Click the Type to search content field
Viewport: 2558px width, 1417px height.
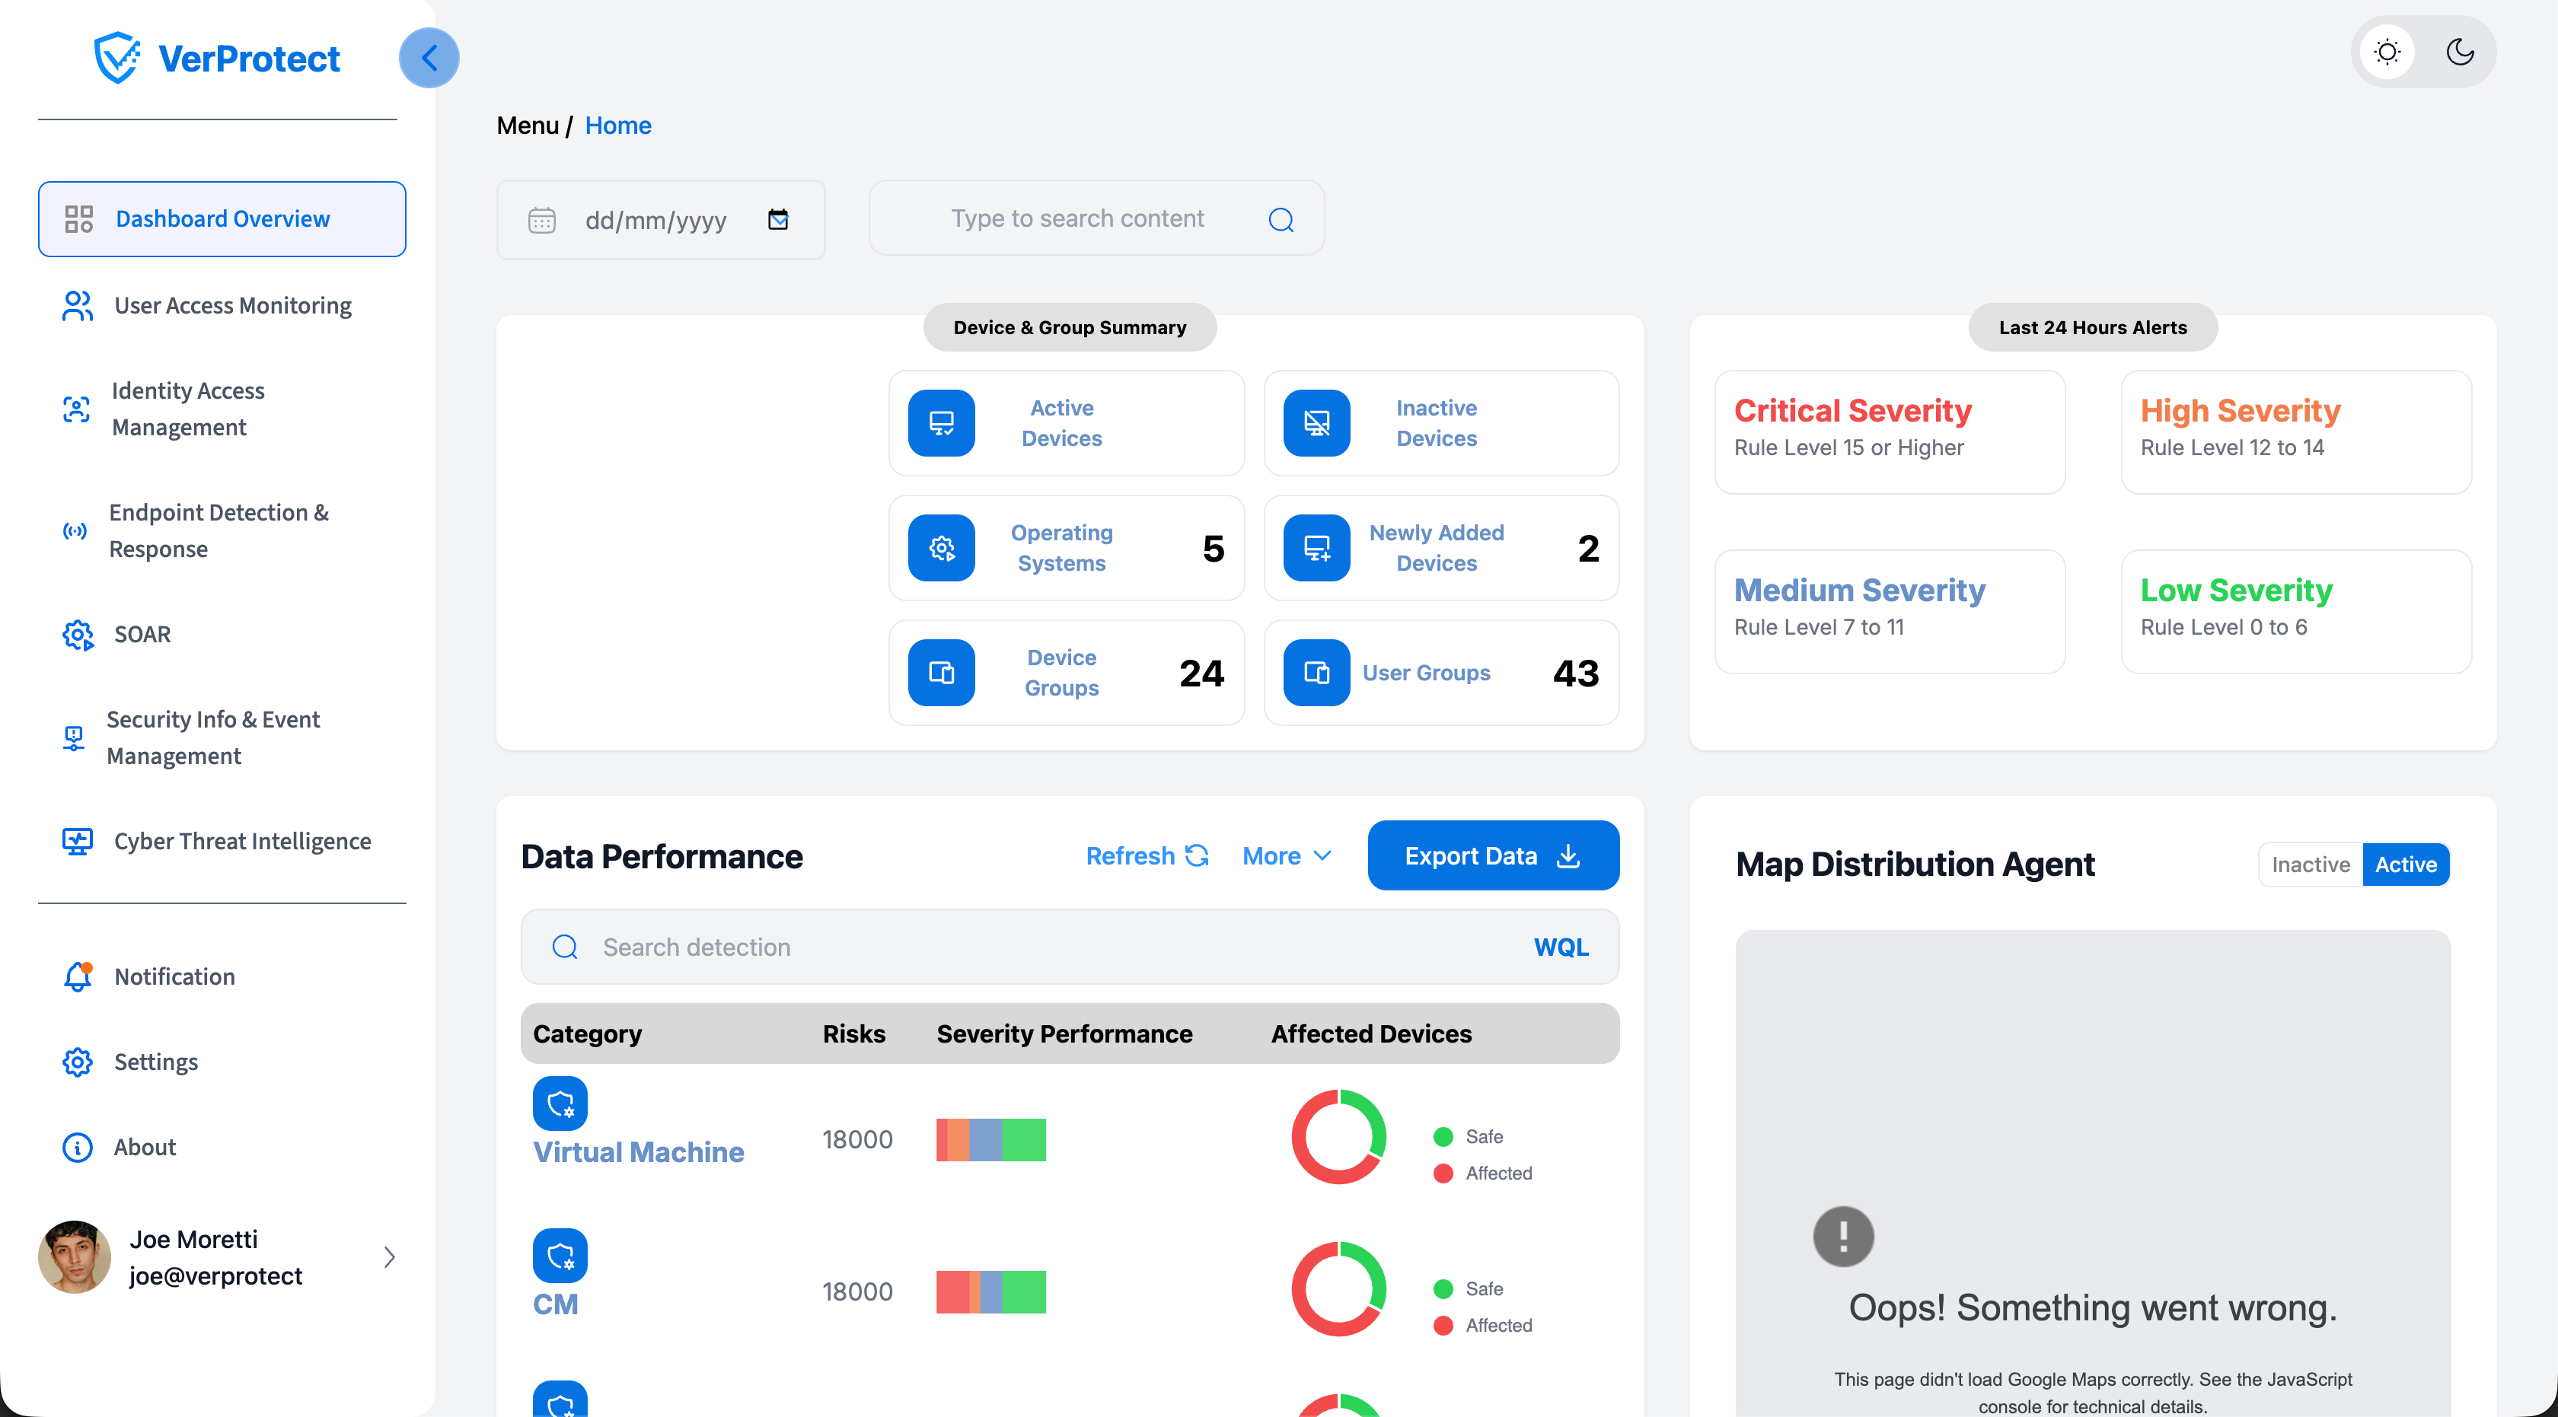tap(1096, 218)
